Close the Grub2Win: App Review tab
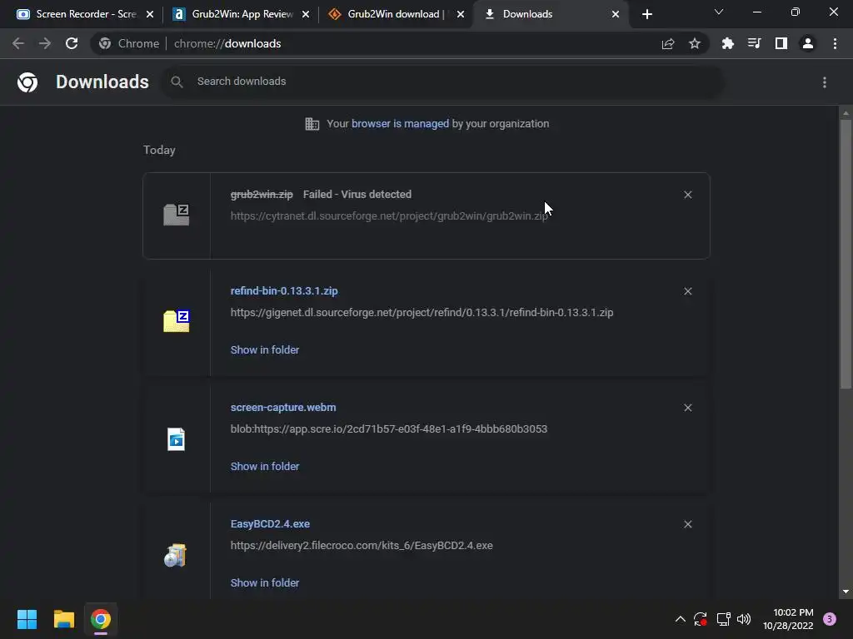 click(x=306, y=14)
